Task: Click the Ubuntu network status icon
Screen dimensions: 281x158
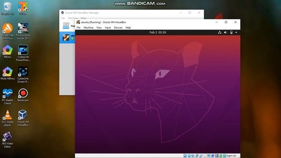Action: (x=220, y=32)
